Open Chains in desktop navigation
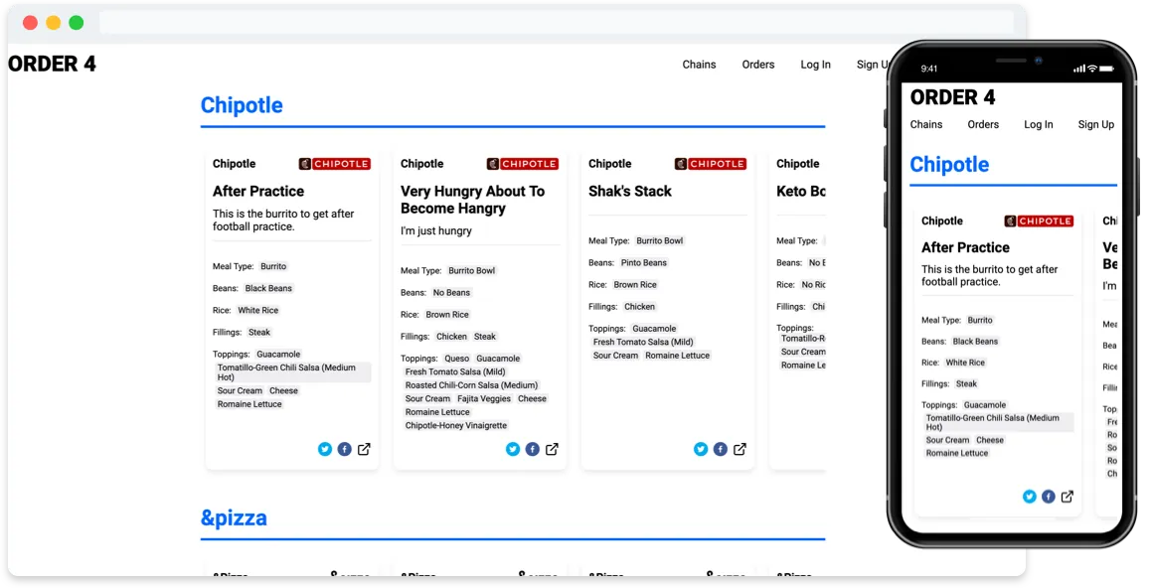The image size is (1151, 588). pos(699,65)
